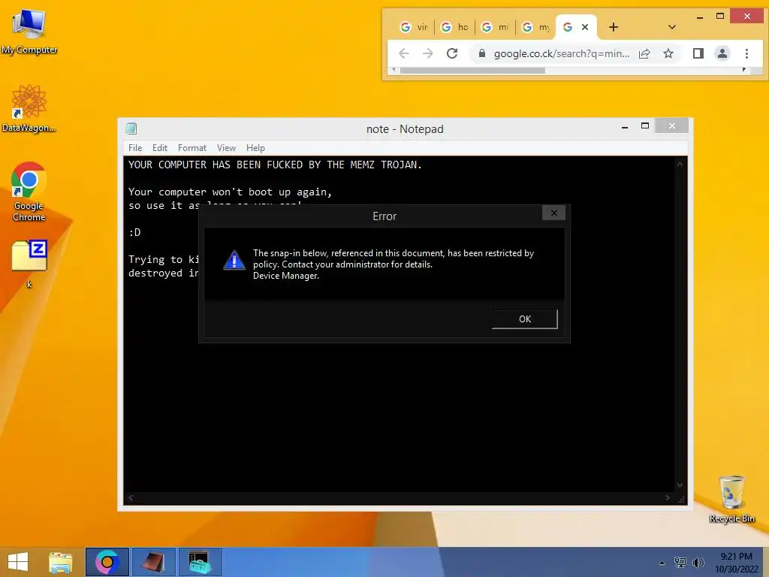Click OK in the Error dialog
Viewport: 769px width, 577px height.
525,319
